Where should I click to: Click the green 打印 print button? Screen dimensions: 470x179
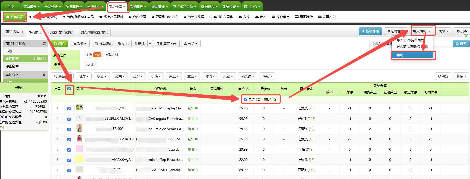pos(59,44)
